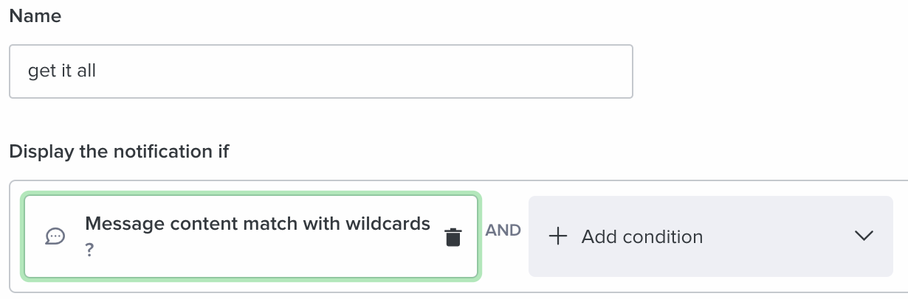
Task: Click the "Name" field label
Action: click(x=35, y=16)
